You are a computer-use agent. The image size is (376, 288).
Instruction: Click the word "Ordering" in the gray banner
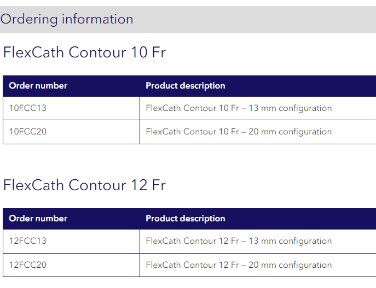pos(29,20)
